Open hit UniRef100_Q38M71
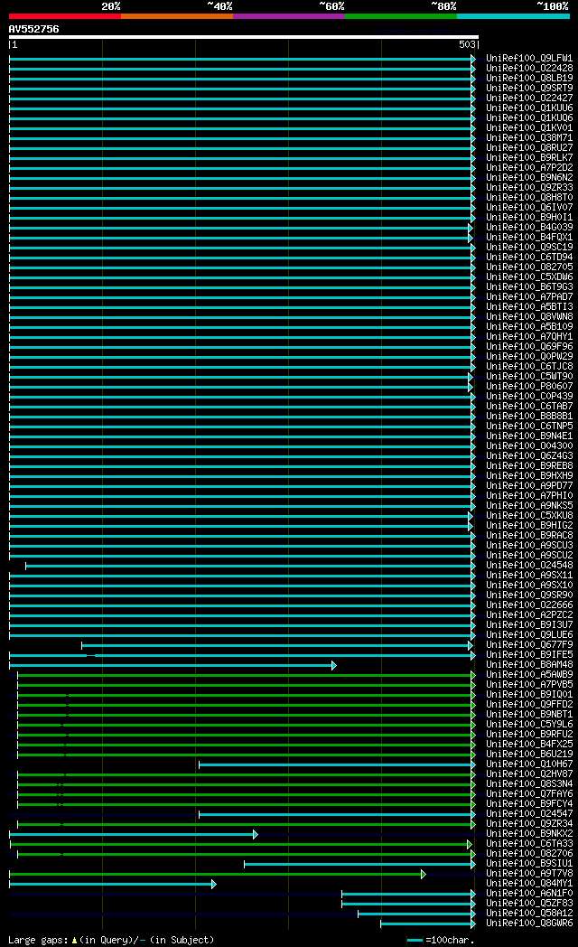578x947 pixels. point(529,137)
